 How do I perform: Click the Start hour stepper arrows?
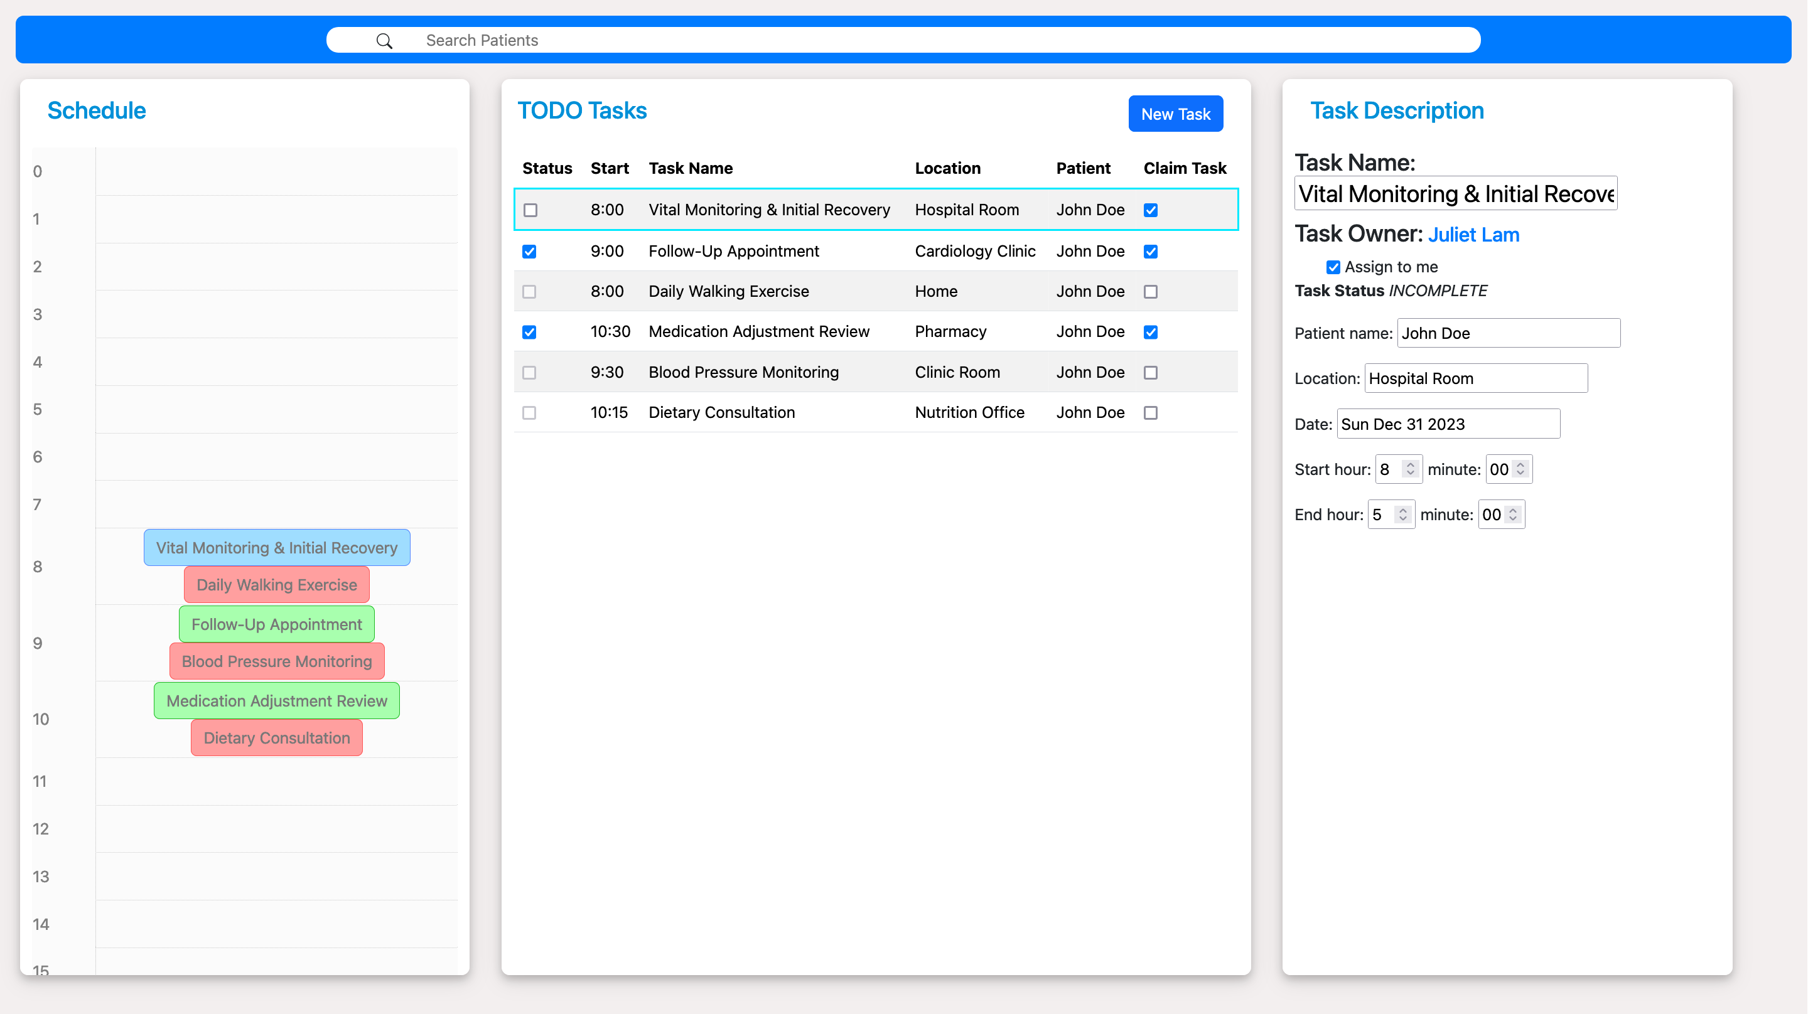click(x=1409, y=469)
